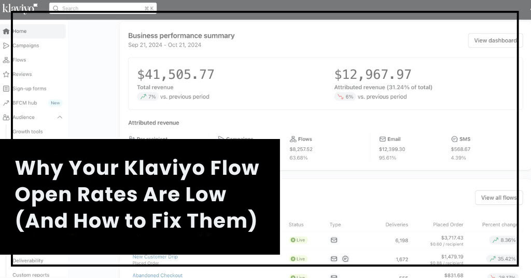Click the Live status in New Customer Drip row
This screenshot has height=278, width=531.
click(x=298, y=259)
